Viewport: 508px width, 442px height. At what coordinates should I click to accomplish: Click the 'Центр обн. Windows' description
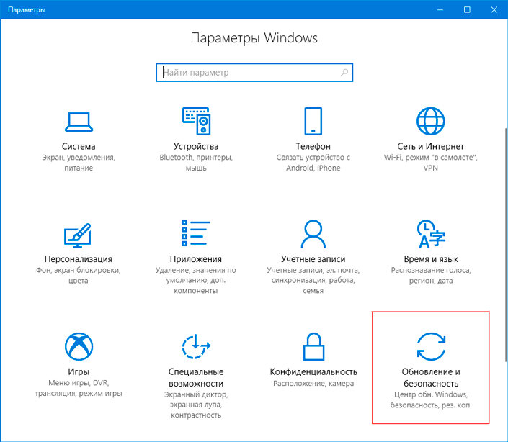point(431,400)
